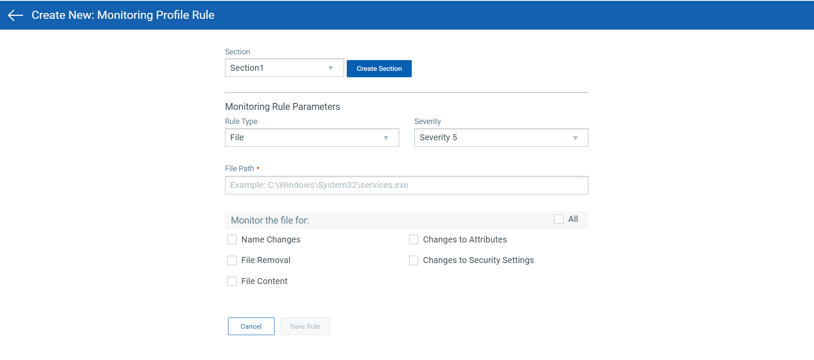
Task: Click the back arrow icon
Action: point(15,15)
